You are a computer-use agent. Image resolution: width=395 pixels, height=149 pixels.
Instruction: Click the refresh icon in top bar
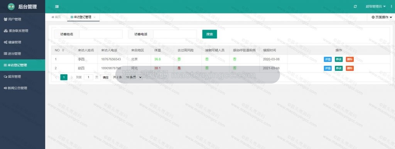(x=355, y=7)
